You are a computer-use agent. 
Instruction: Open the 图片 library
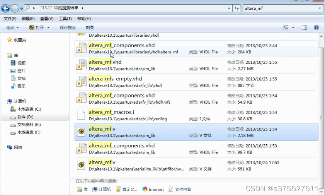click(18, 71)
